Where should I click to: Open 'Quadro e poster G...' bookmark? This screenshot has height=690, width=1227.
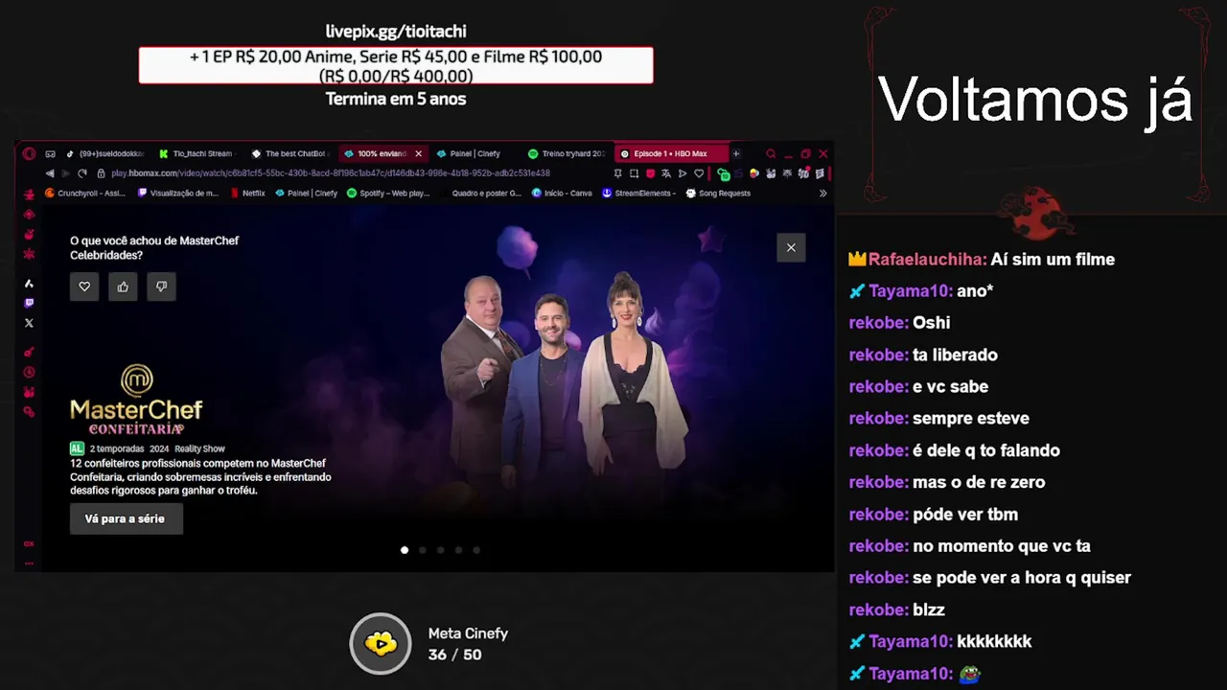point(486,193)
